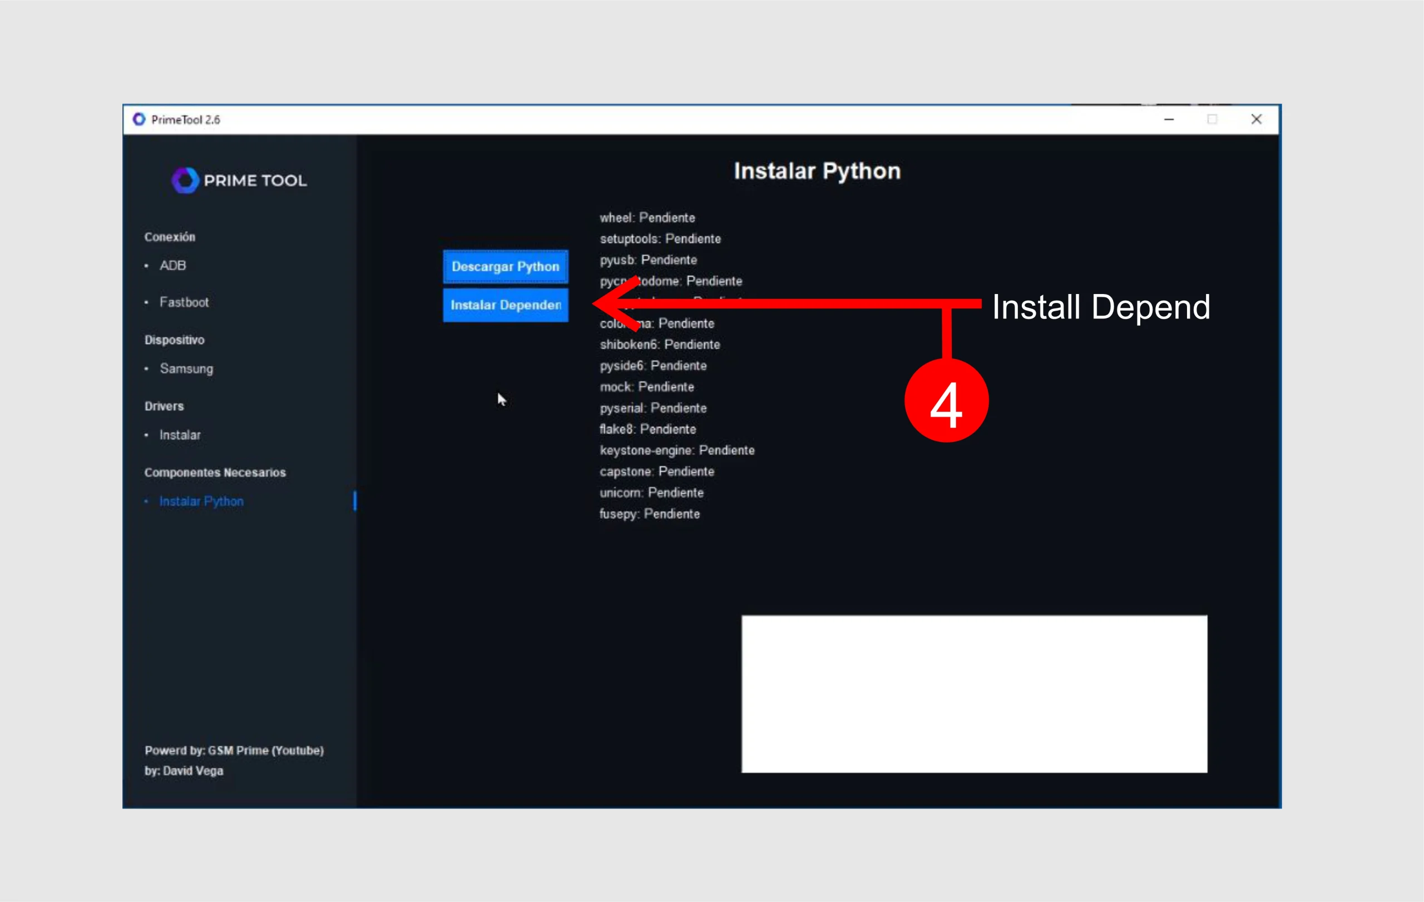Select Fastboot in the sidebar
The height and width of the screenshot is (902, 1424).
tap(184, 302)
